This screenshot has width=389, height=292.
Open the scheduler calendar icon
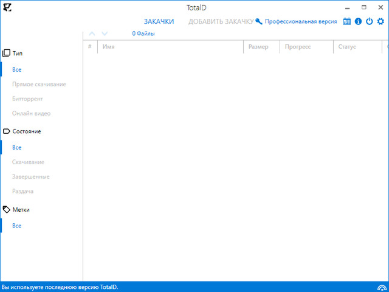(x=347, y=21)
